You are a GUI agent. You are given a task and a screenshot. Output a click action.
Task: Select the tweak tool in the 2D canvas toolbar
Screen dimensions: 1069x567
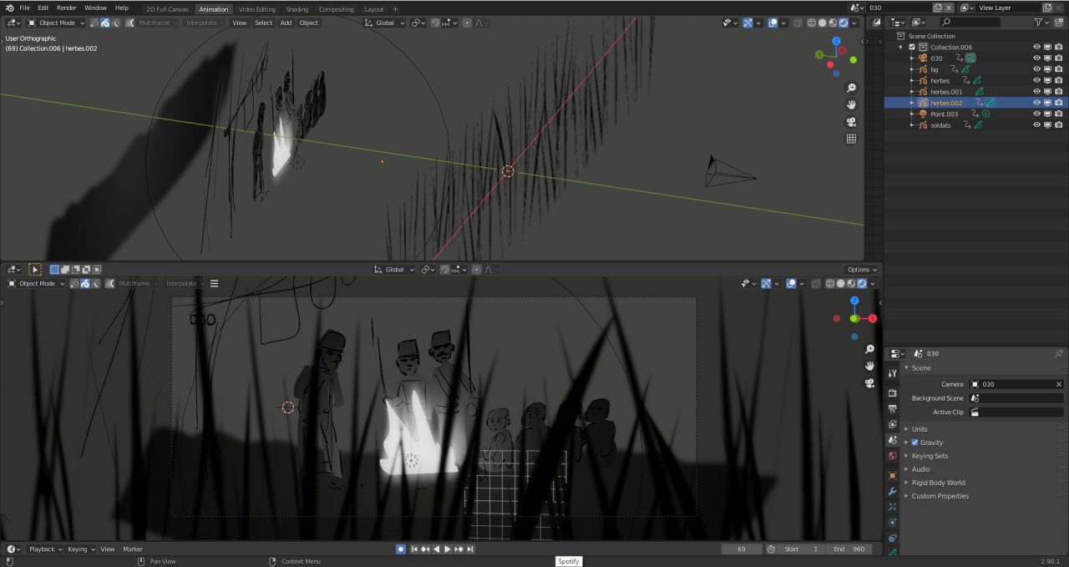tap(35, 269)
